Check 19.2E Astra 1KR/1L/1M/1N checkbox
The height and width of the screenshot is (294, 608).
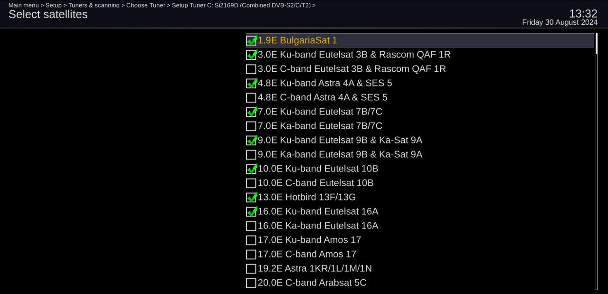tap(251, 269)
